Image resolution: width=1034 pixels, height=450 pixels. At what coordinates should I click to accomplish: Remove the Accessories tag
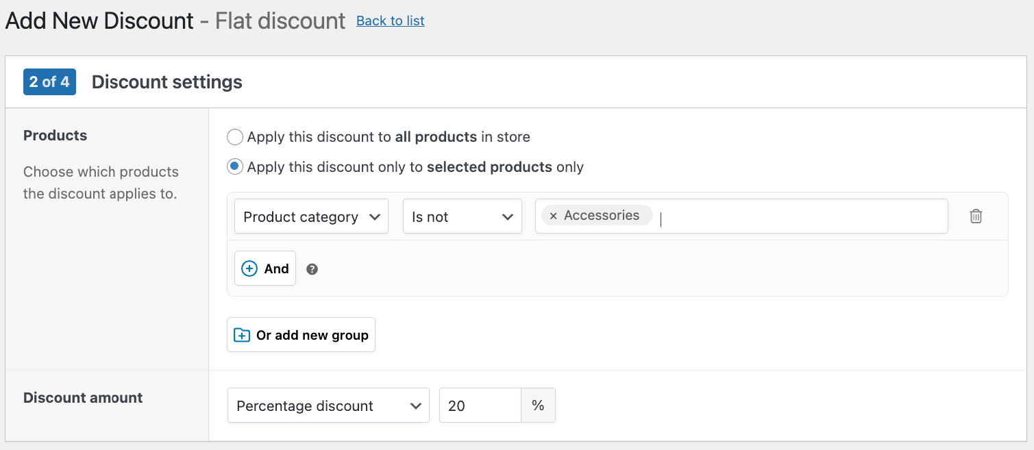(x=553, y=216)
